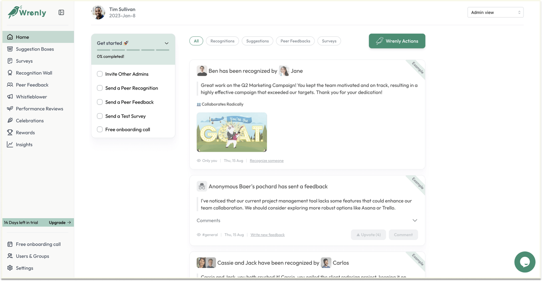
Task: Open the chat support bubble
Action: coord(525,262)
